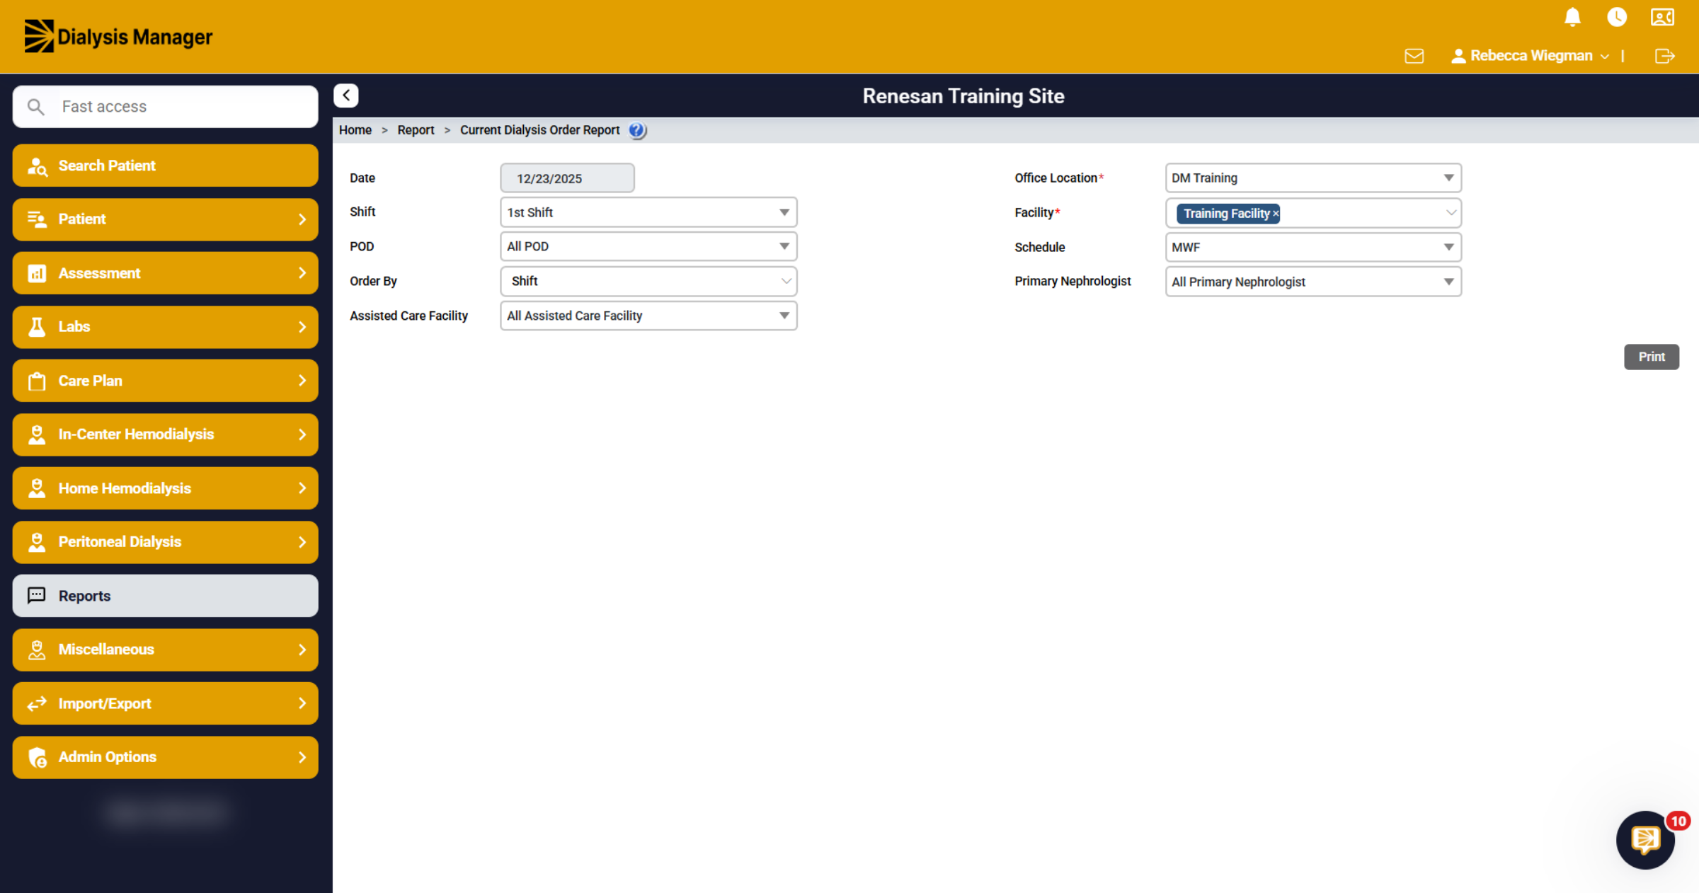Open the Rebecca Wiegman user menu
This screenshot has height=893, width=1699.
pos(1530,56)
